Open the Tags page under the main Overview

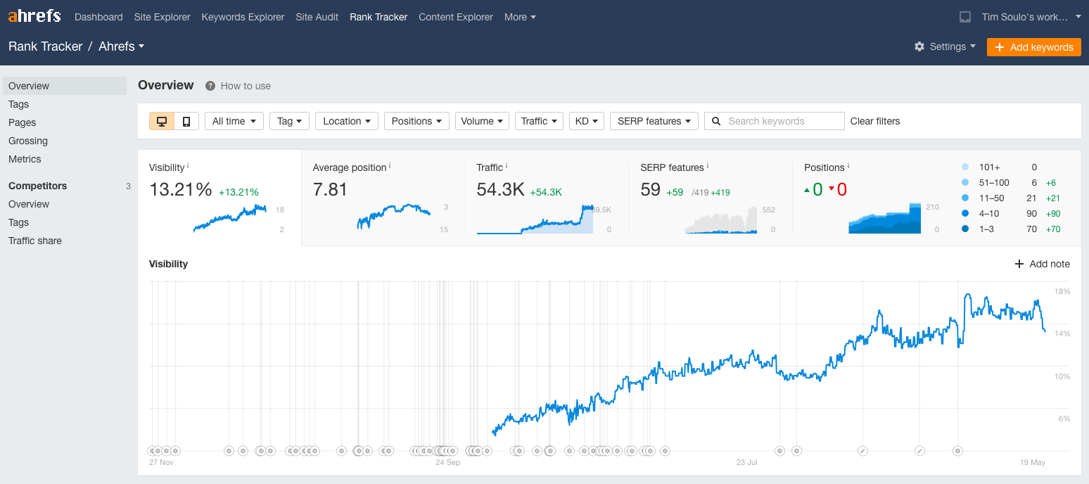[x=19, y=104]
